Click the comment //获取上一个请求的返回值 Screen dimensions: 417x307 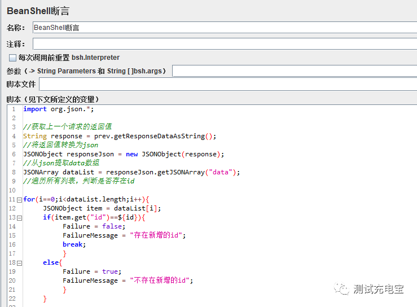point(68,126)
